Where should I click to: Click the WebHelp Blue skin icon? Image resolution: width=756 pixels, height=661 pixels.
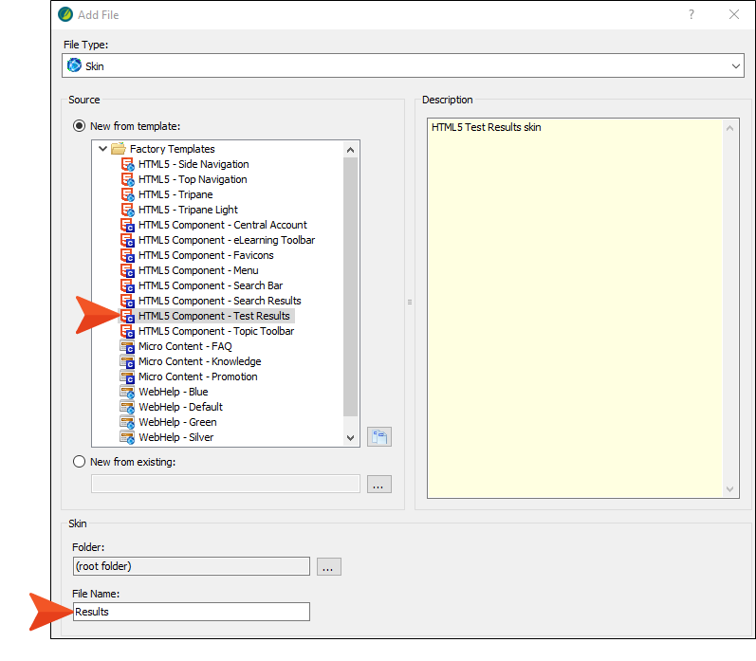point(127,392)
